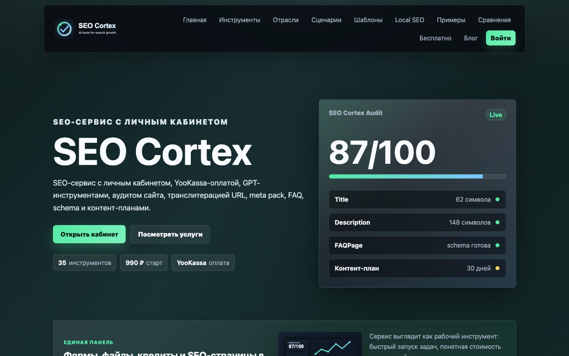Click the YooKassa оплата badge
Screen dimensions: 569x356
click(x=203, y=263)
